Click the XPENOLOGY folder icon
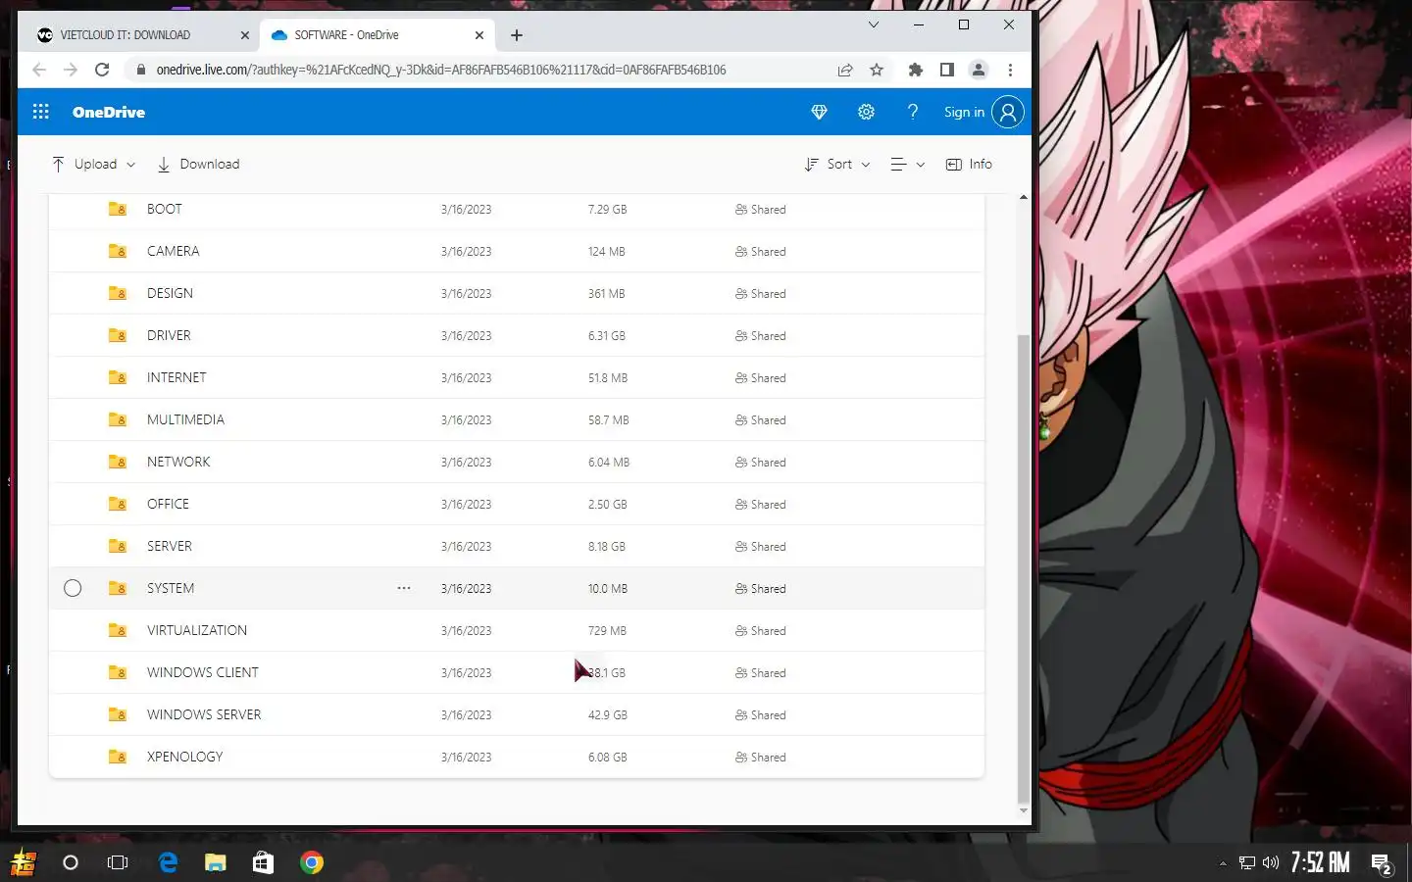 [118, 757]
